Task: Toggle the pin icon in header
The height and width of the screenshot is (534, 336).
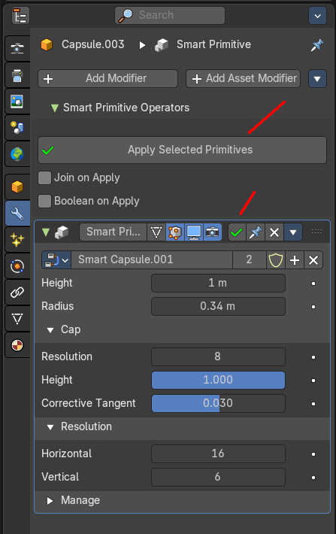Action: click(317, 44)
